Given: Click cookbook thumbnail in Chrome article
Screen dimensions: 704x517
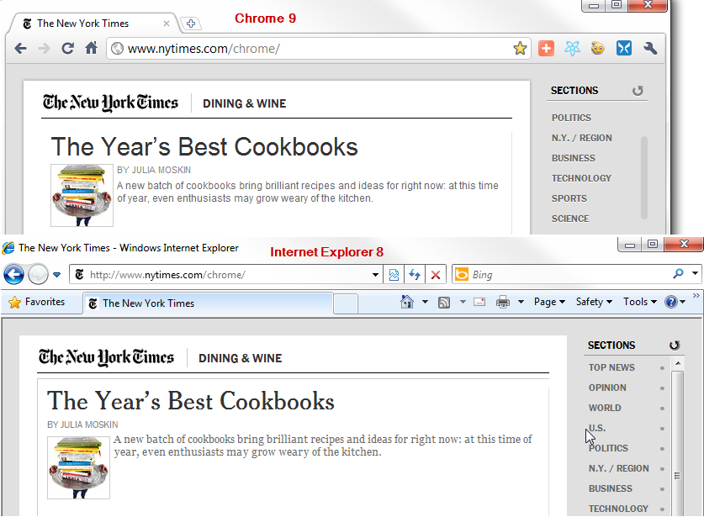Looking at the screenshot, I should click(x=82, y=195).
